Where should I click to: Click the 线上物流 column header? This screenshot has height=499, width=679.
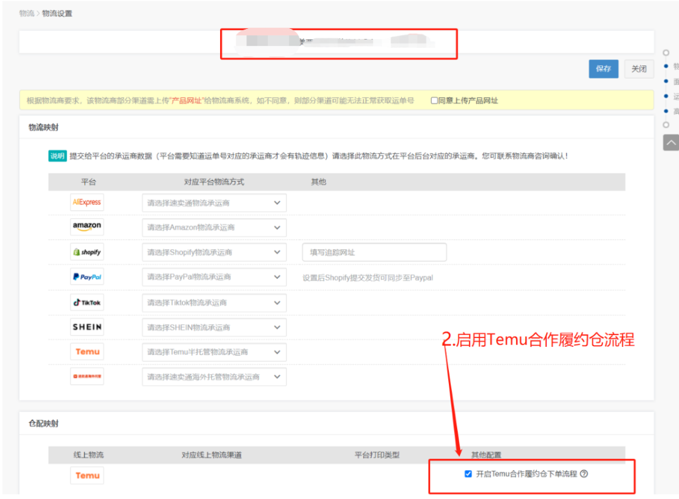pyautogui.click(x=89, y=455)
